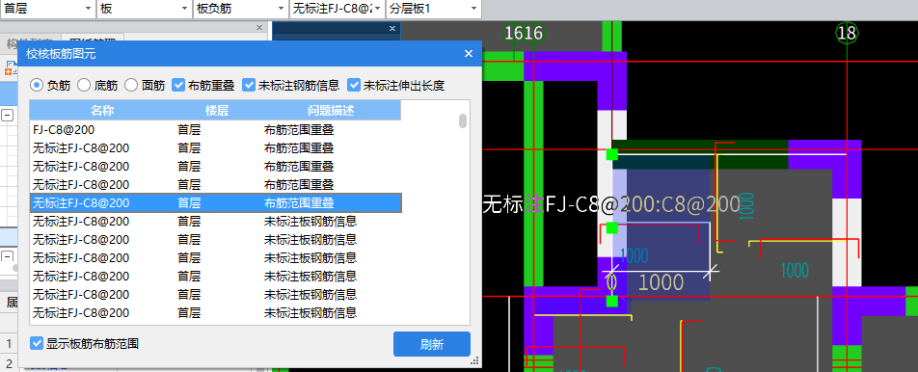918x372 pixels.
Task: Collapse the upper tree node minus expander
Action: click(7, 116)
